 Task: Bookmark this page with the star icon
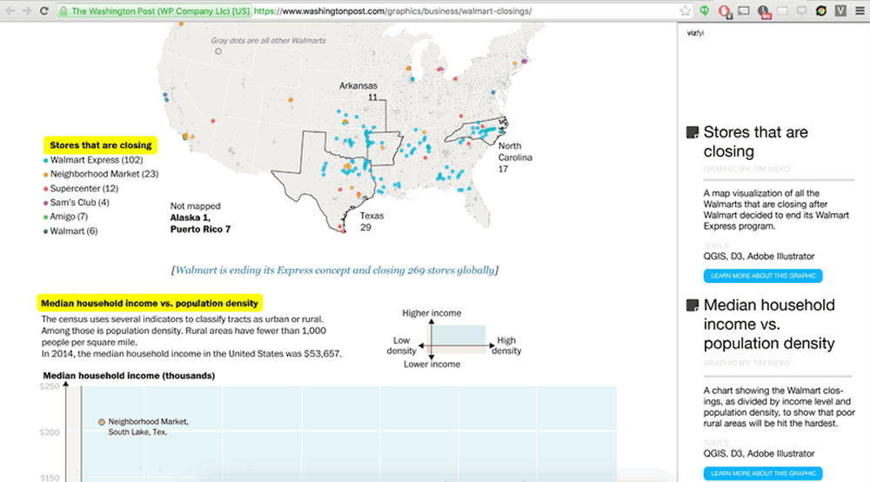[686, 11]
